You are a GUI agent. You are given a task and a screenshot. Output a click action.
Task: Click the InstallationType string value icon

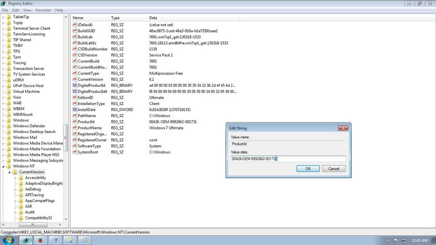click(x=75, y=103)
